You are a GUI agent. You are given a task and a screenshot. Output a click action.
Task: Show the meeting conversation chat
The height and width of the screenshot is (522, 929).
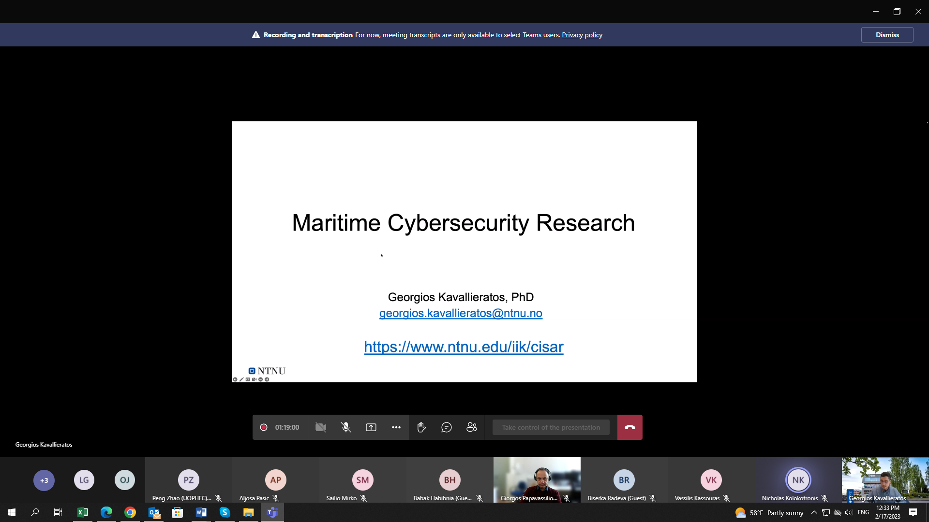pyautogui.click(x=446, y=427)
